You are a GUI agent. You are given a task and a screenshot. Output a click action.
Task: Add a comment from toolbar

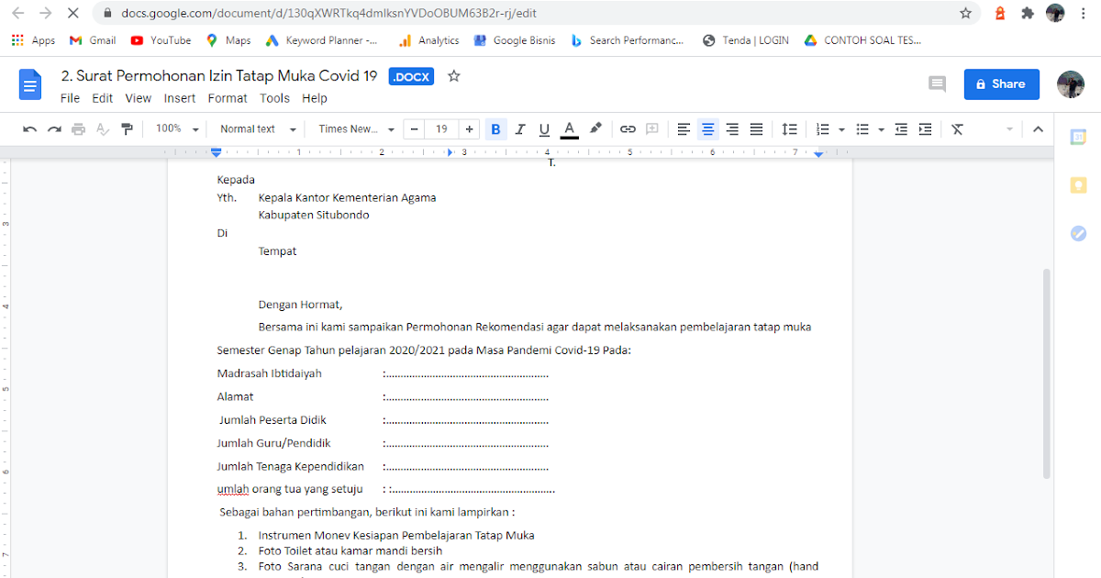click(652, 129)
